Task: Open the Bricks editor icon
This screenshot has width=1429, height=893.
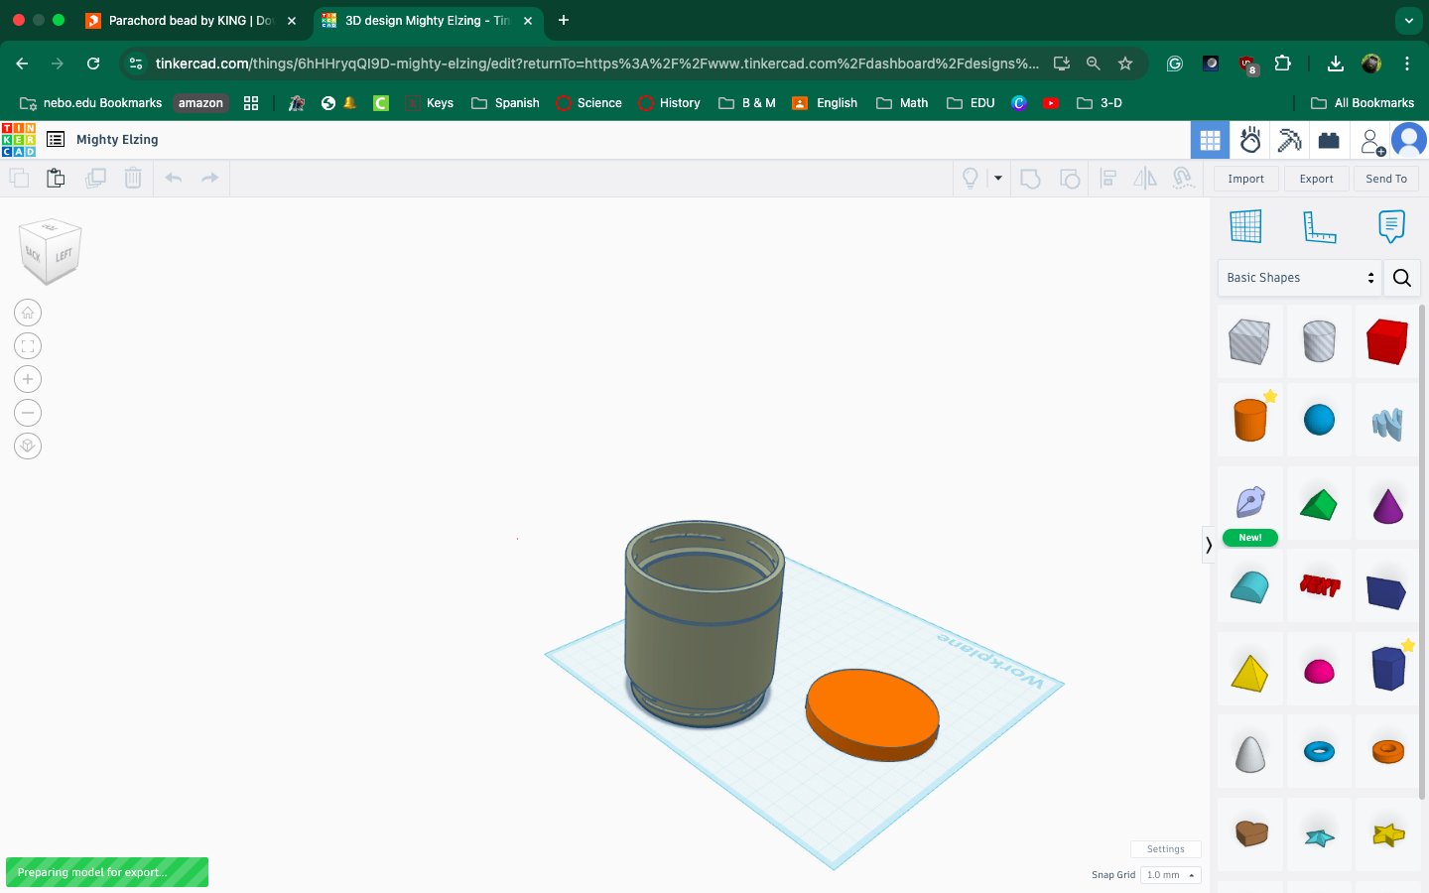Action: pyautogui.click(x=1329, y=141)
